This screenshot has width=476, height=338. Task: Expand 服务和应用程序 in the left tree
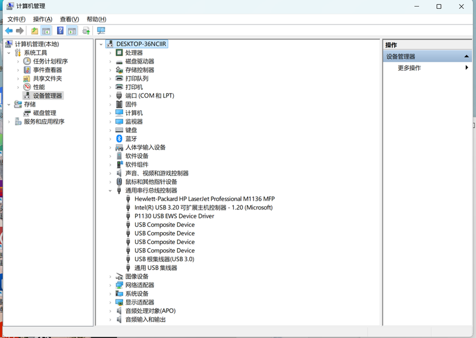(x=9, y=121)
